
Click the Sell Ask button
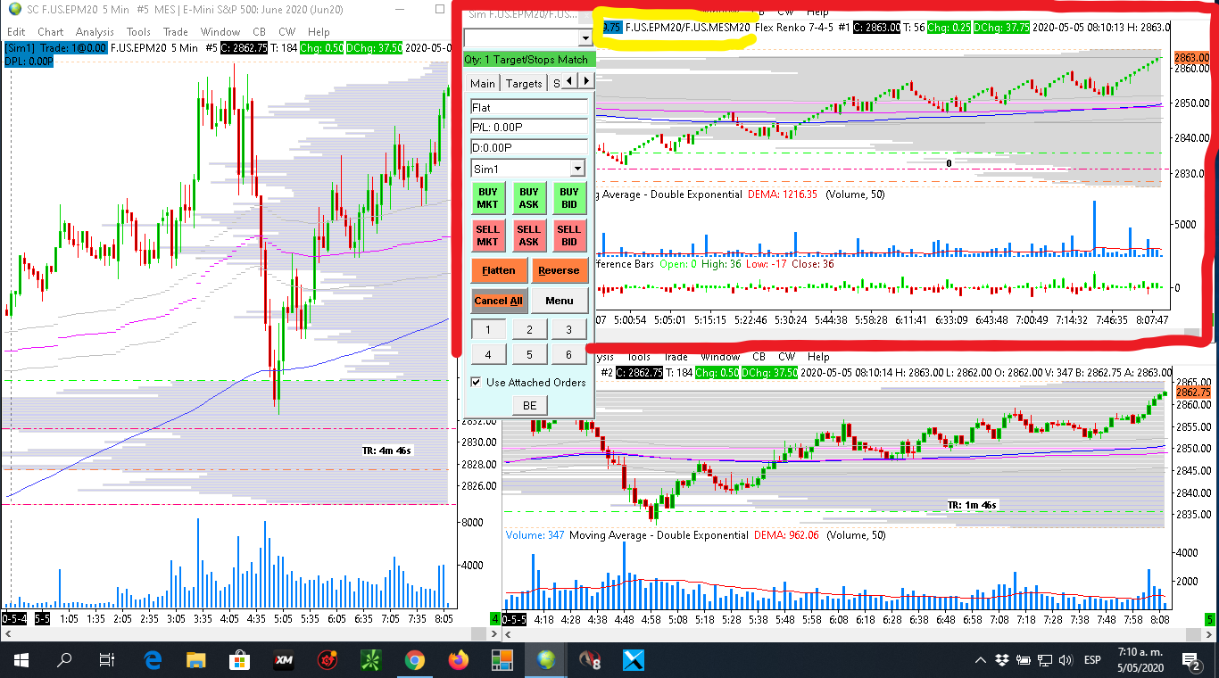point(529,236)
